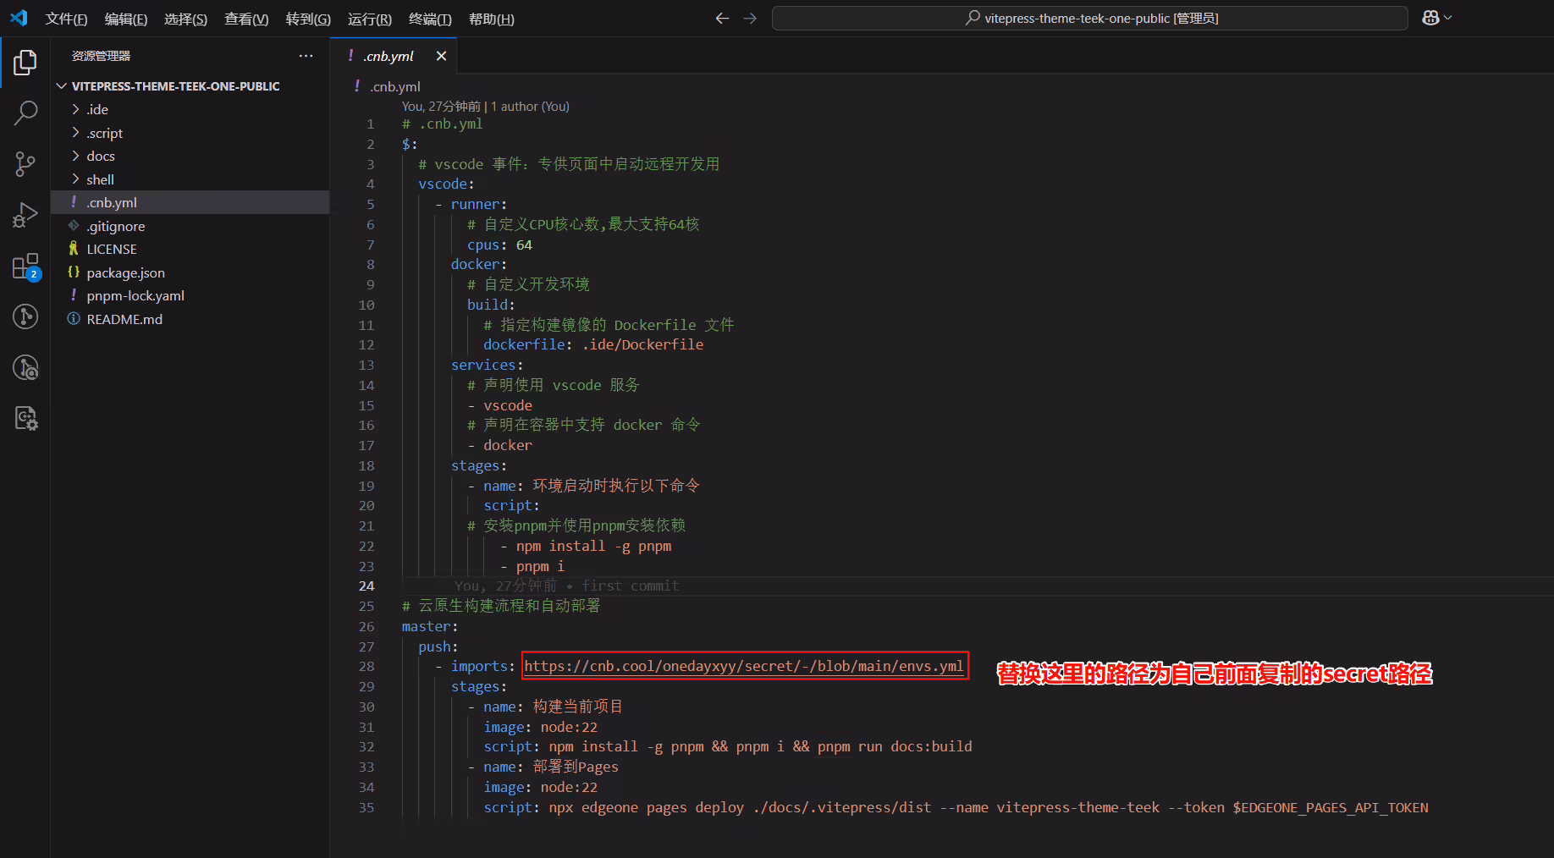Click line number 28 in the gutter

point(366,666)
